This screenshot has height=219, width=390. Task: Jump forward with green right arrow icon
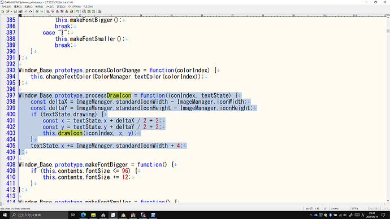click(42, 11)
